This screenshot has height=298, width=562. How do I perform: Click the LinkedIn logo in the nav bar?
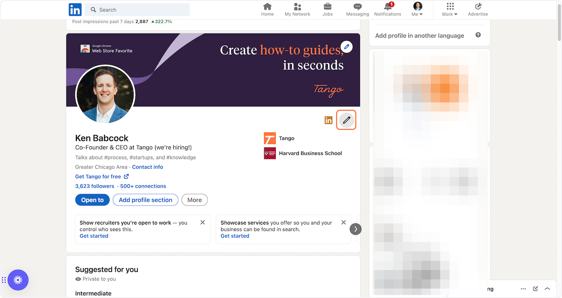[x=75, y=9]
